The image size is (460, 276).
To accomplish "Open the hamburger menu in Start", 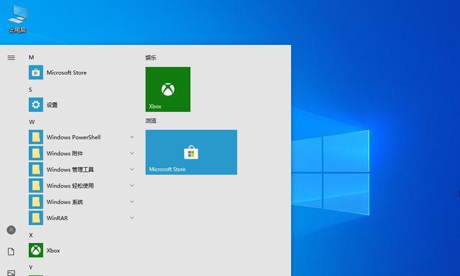I will [11, 58].
